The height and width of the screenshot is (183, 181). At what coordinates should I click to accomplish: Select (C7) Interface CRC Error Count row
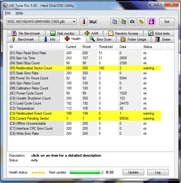pos(85,129)
